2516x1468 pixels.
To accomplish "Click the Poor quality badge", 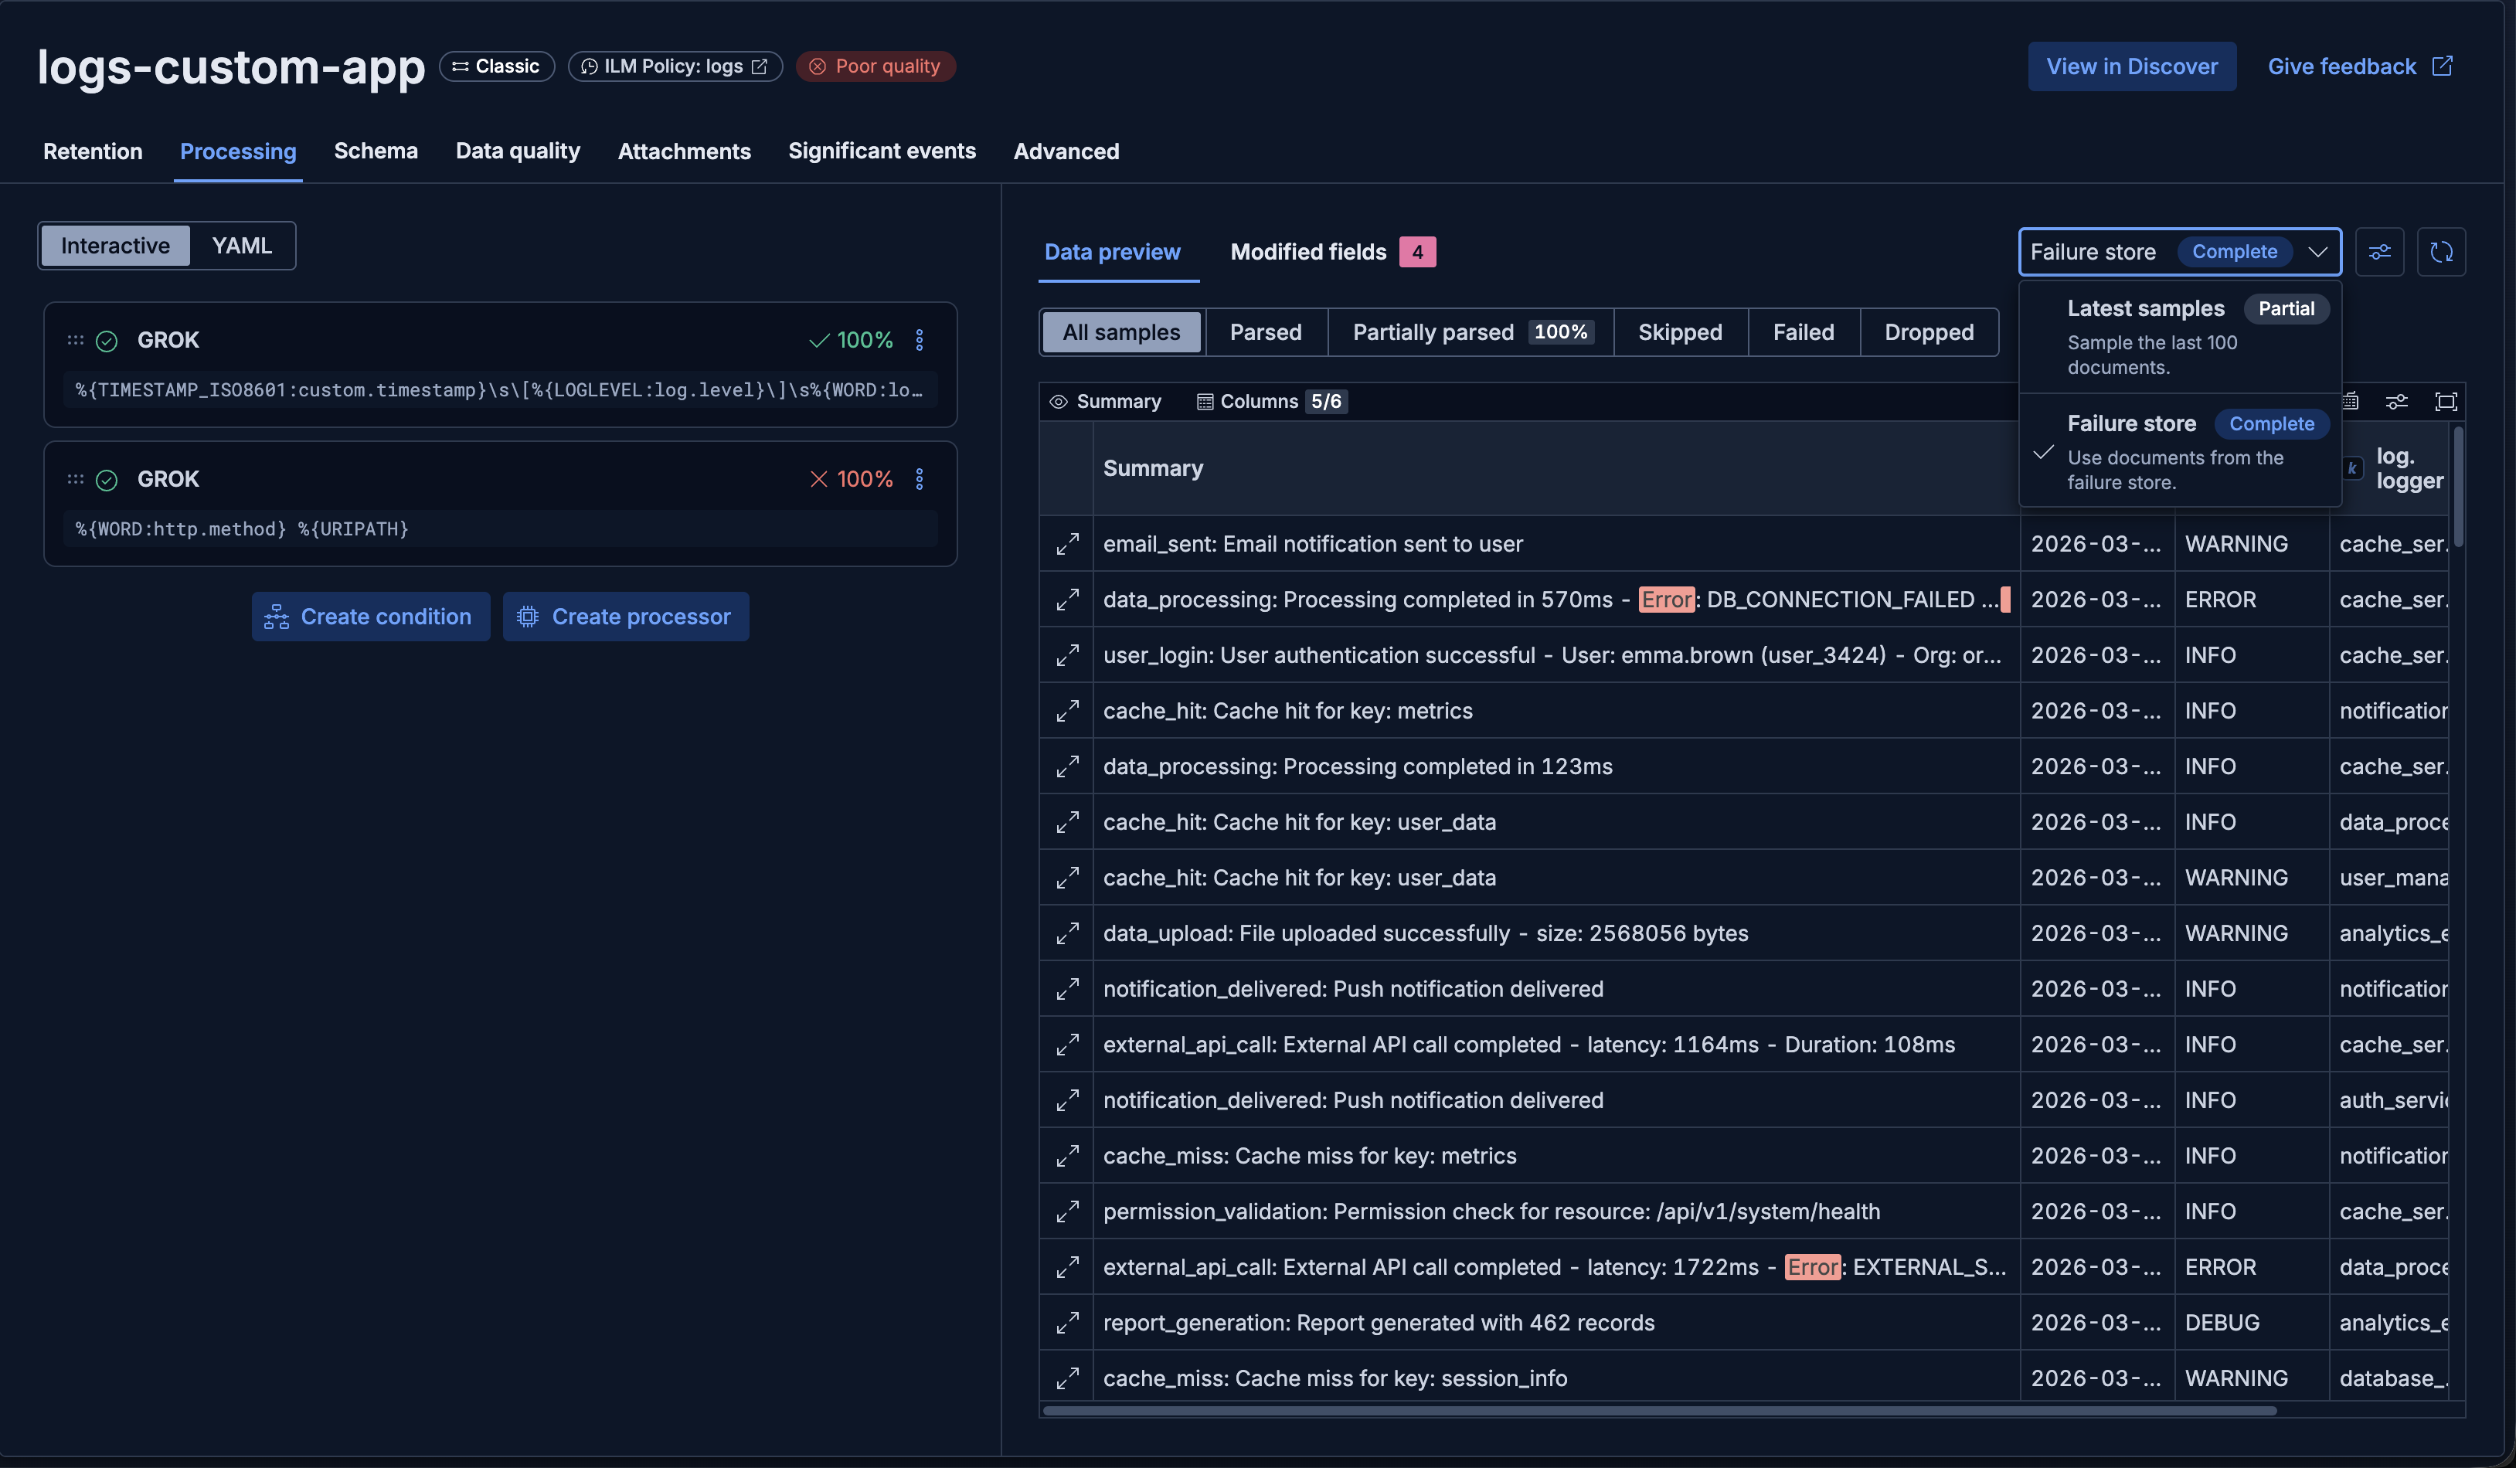I will pyautogui.click(x=875, y=66).
